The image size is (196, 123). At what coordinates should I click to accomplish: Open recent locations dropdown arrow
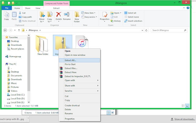pyautogui.click(x=15, y=30)
